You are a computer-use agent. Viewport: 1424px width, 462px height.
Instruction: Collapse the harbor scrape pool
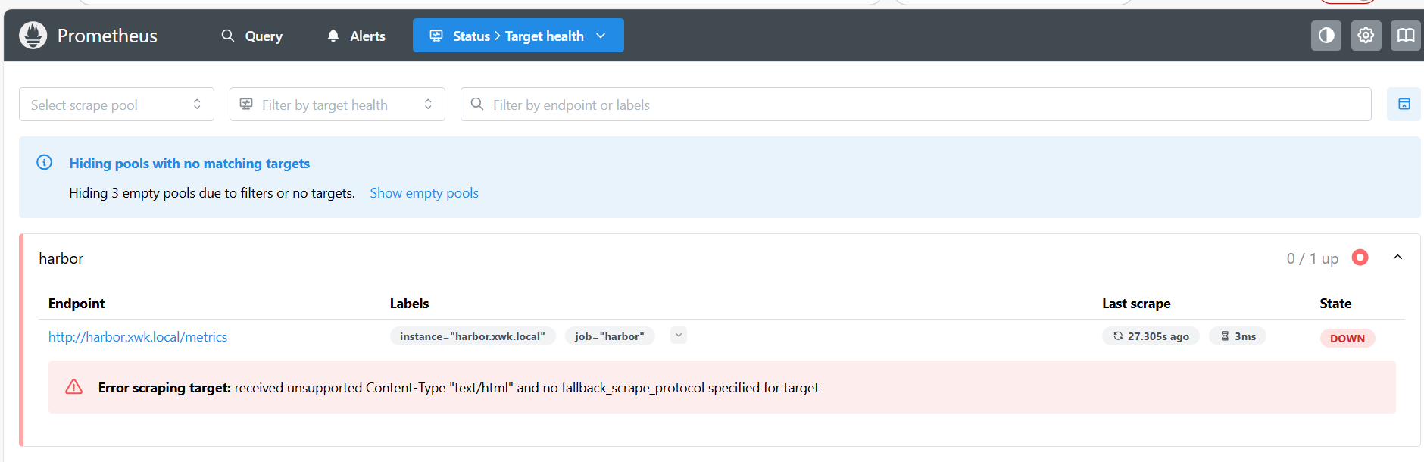click(1397, 258)
